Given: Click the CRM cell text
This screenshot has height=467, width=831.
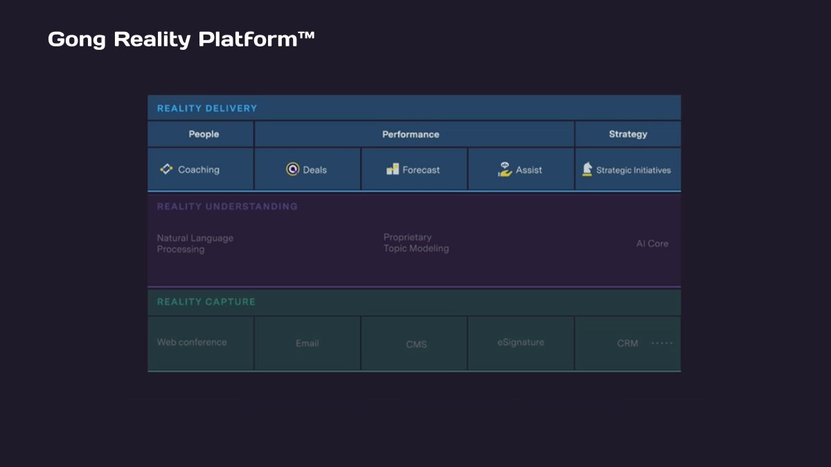Looking at the screenshot, I should pos(627,343).
